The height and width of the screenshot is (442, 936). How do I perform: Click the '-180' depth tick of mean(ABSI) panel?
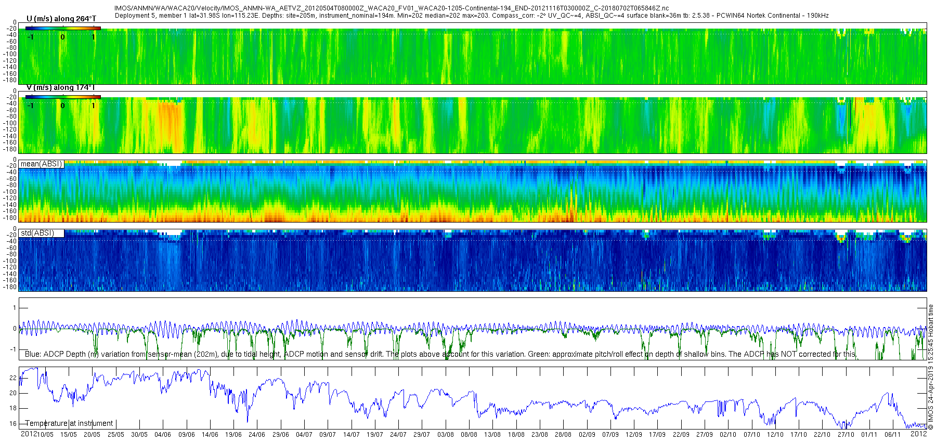click(x=10, y=218)
